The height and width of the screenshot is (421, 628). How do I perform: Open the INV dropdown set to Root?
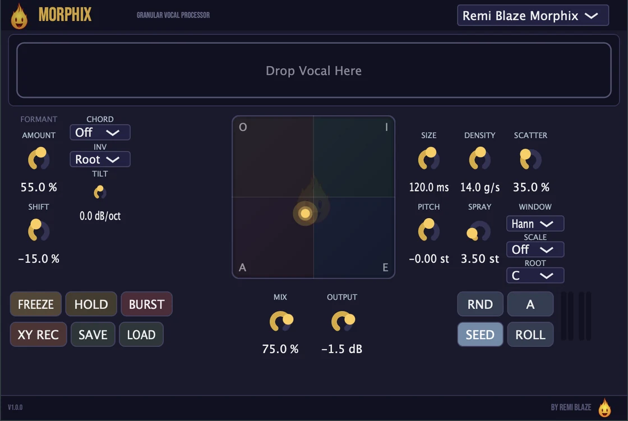(100, 159)
